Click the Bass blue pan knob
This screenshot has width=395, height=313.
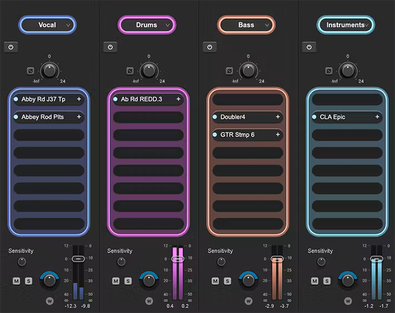248,280
